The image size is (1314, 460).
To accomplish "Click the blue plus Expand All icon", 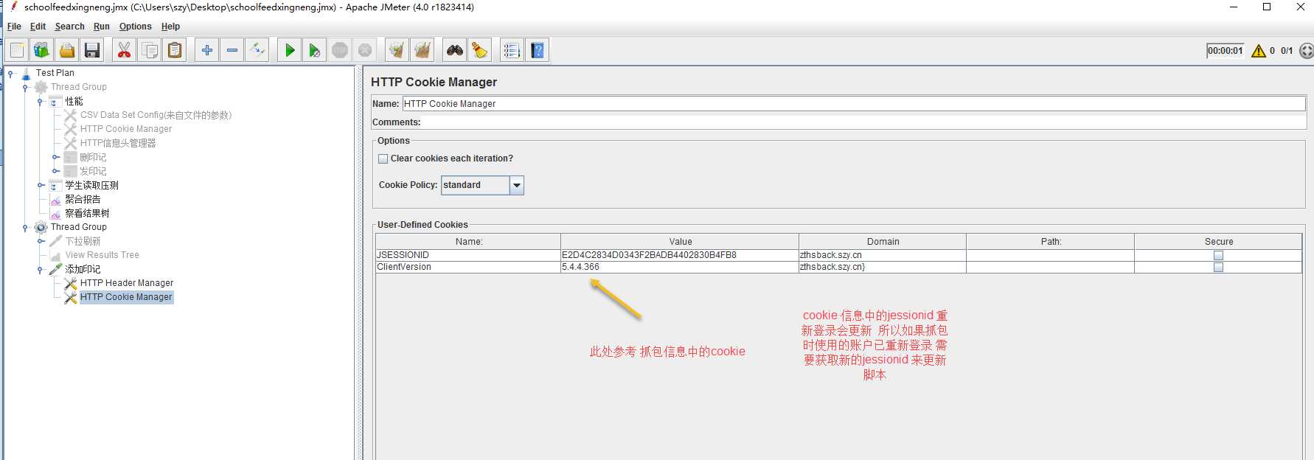I will tap(207, 50).
